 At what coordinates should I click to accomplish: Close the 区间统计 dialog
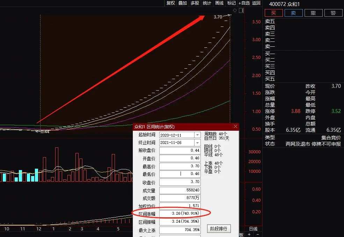[x=235, y=127]
